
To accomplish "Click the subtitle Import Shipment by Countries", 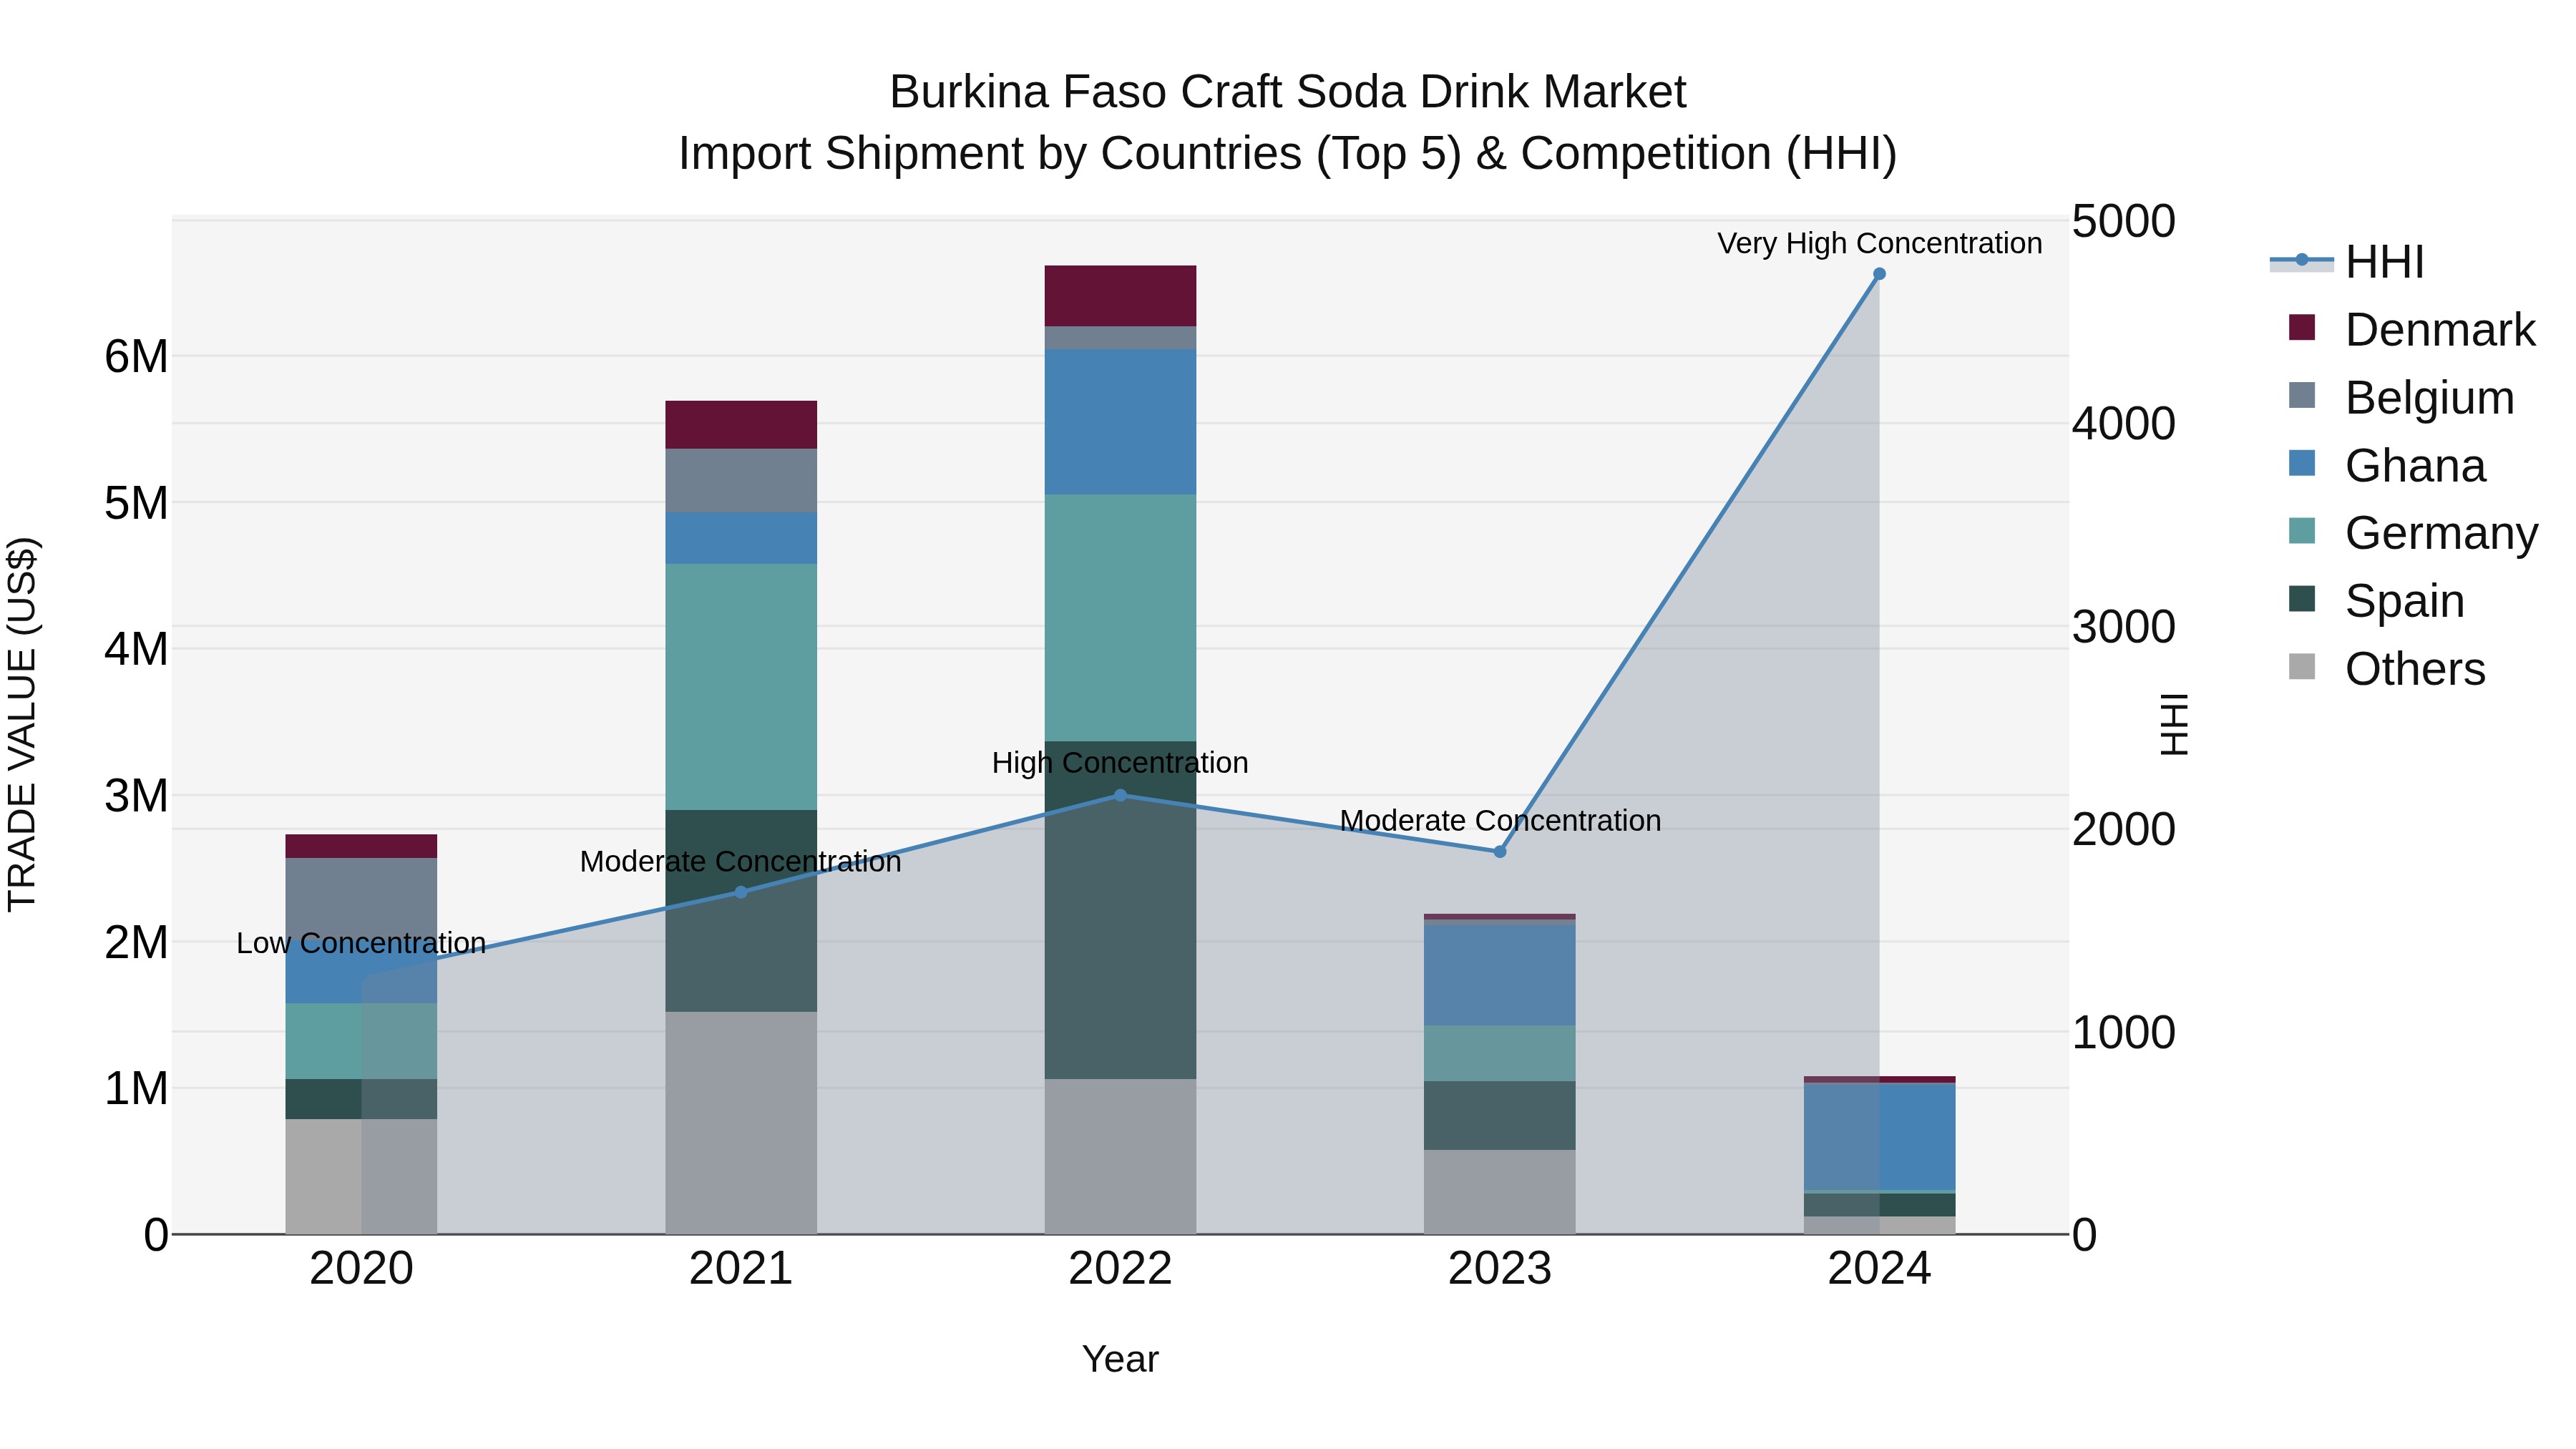I will click(x=1288, y=154).
